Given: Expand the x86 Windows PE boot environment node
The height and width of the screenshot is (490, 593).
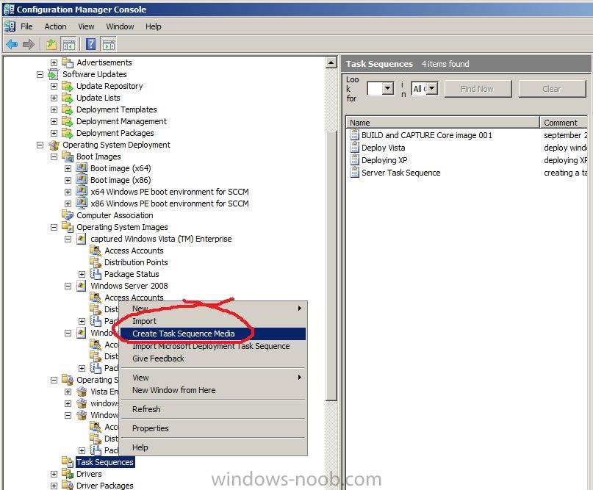Looking at the screenshot, I should (x=68, y=203).
